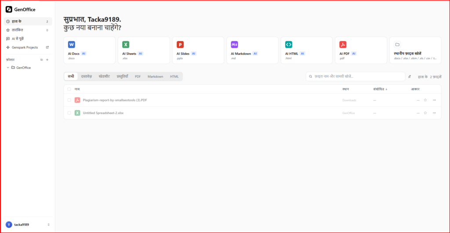The image size is (450, 233).
Task: Click the नाम column header
Action: click(x=77, y=89)
